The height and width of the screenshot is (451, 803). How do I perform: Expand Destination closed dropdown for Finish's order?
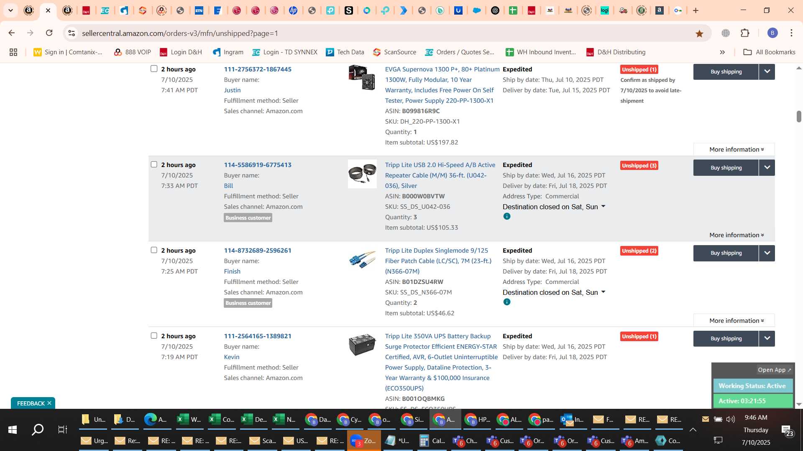tap(603, 292)
